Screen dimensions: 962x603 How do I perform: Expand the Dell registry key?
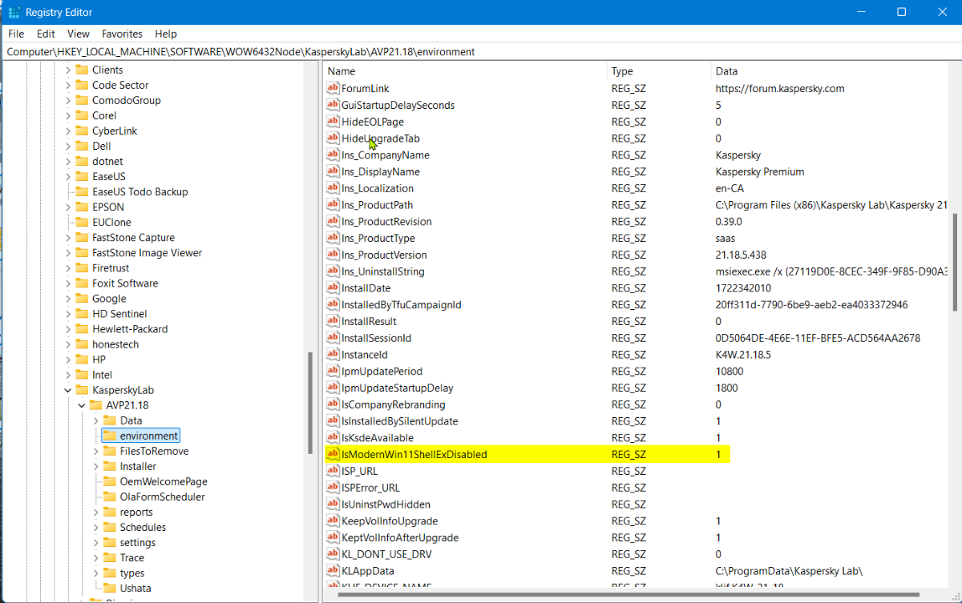67,146
